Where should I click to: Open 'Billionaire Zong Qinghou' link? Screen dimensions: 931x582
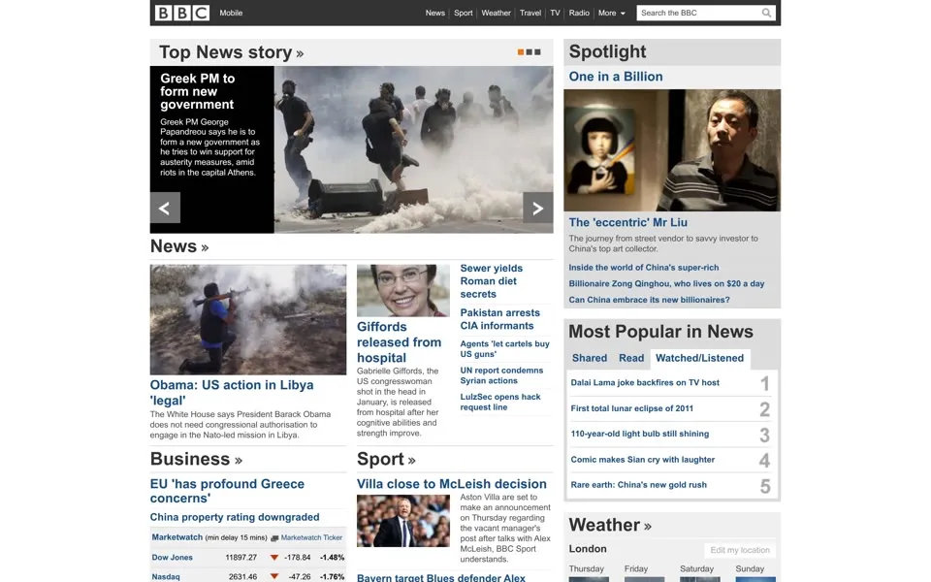[x=666, y=284]
